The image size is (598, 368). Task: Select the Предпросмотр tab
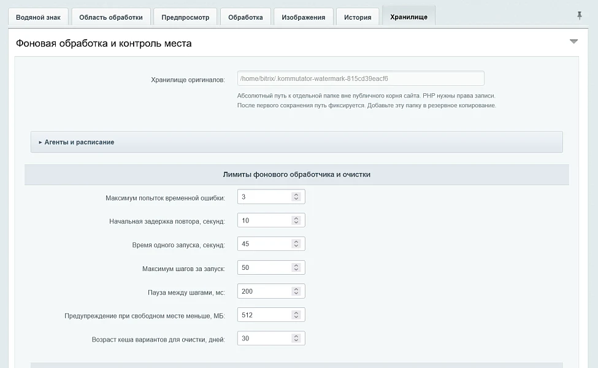point(185,17)
